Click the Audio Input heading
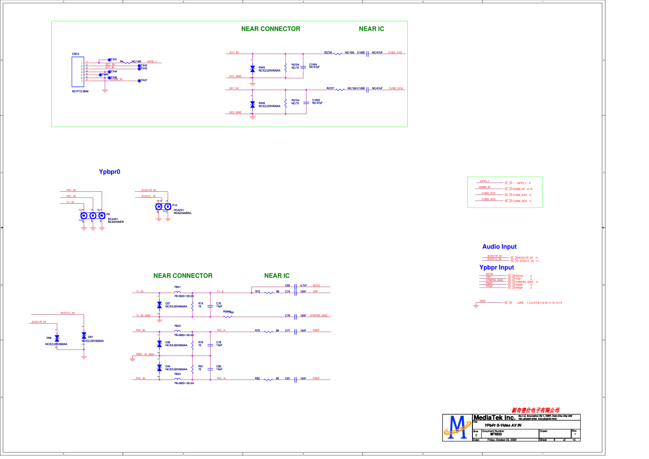Viewport: 649px width, 459px height. click(499, 247)
